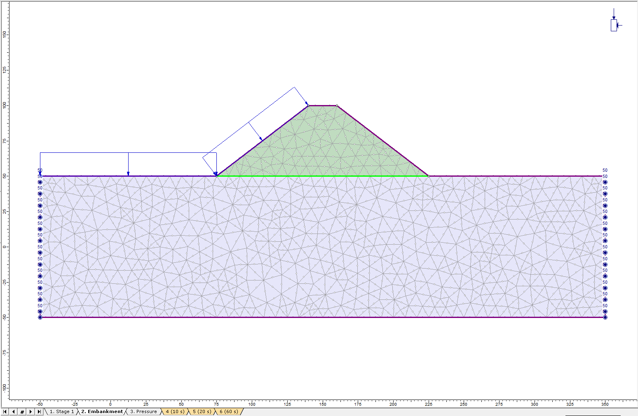This screenshot has width=638, height=416.
Task: Select the bottom-right corner restraint marker
Action: click(x=605, y=317)
